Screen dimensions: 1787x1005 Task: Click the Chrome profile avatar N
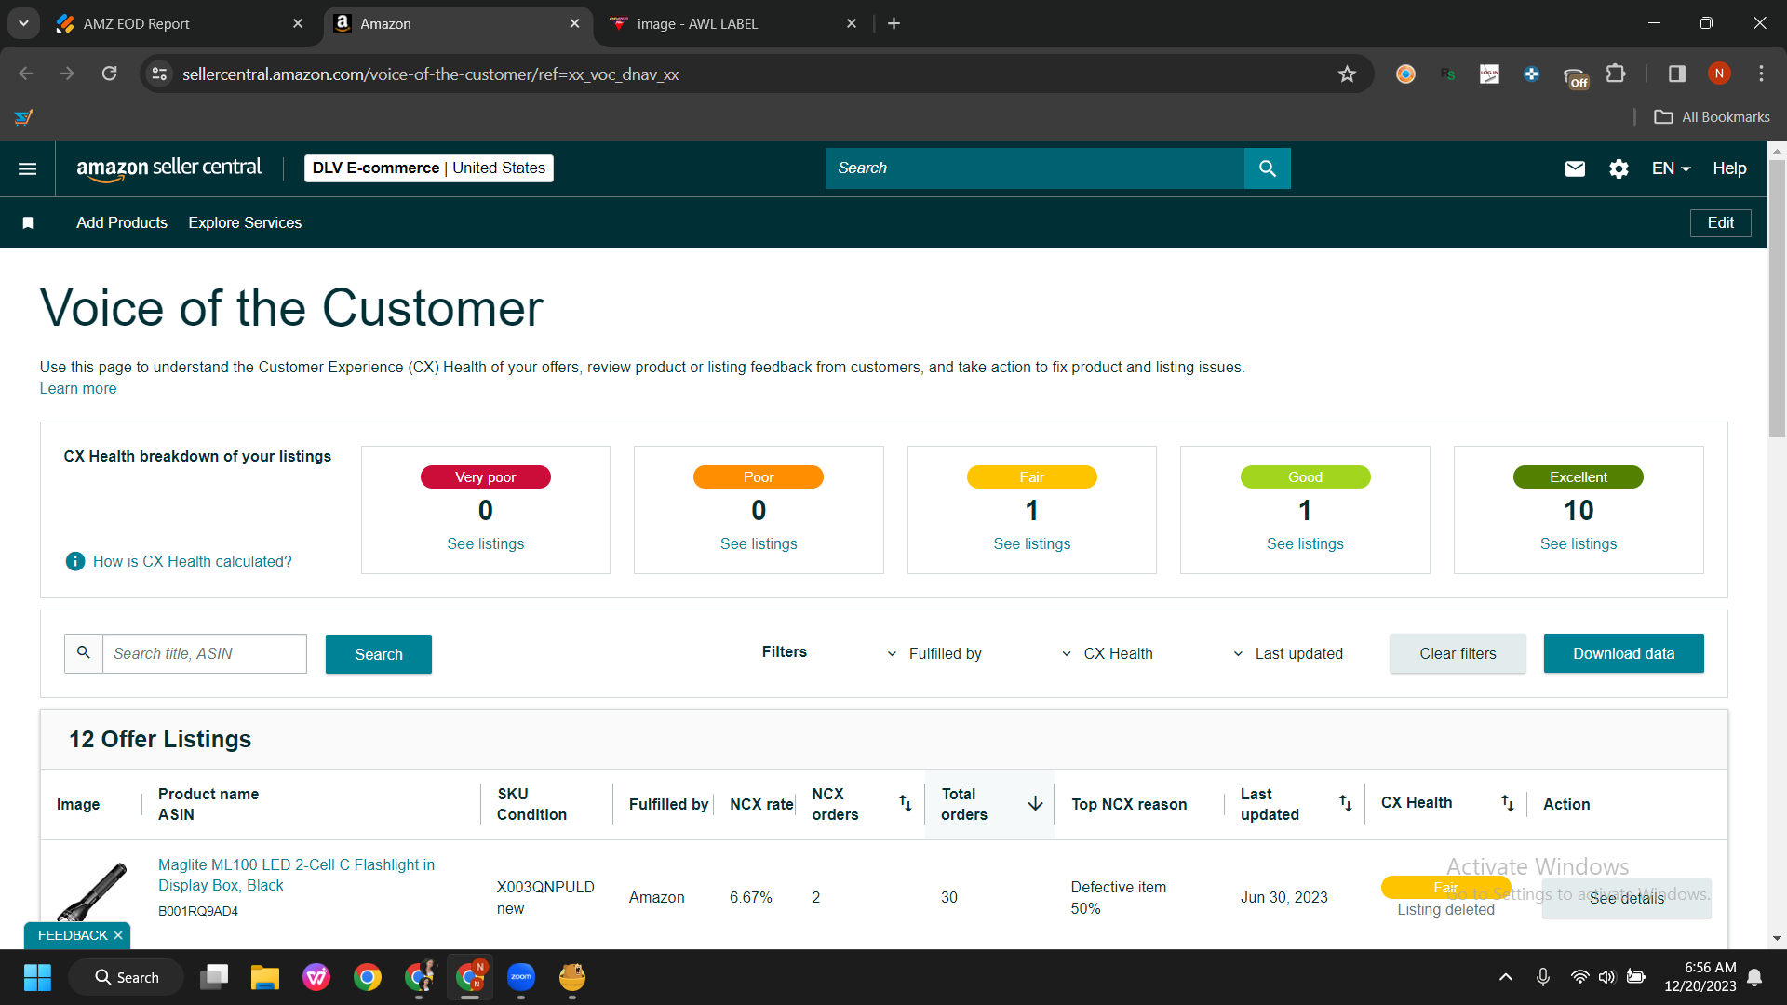[1719, 74]
